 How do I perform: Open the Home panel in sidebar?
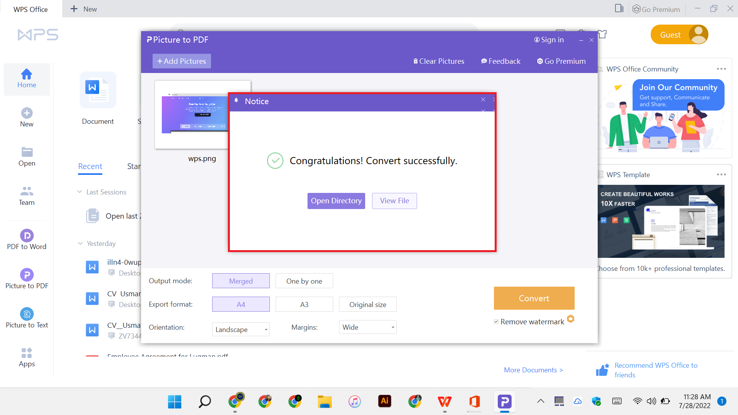[x=27, y=79]
